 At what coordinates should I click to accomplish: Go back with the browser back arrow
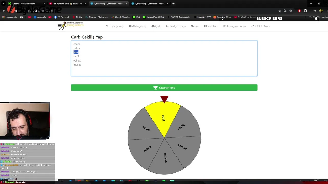click(x=4, y=11)
